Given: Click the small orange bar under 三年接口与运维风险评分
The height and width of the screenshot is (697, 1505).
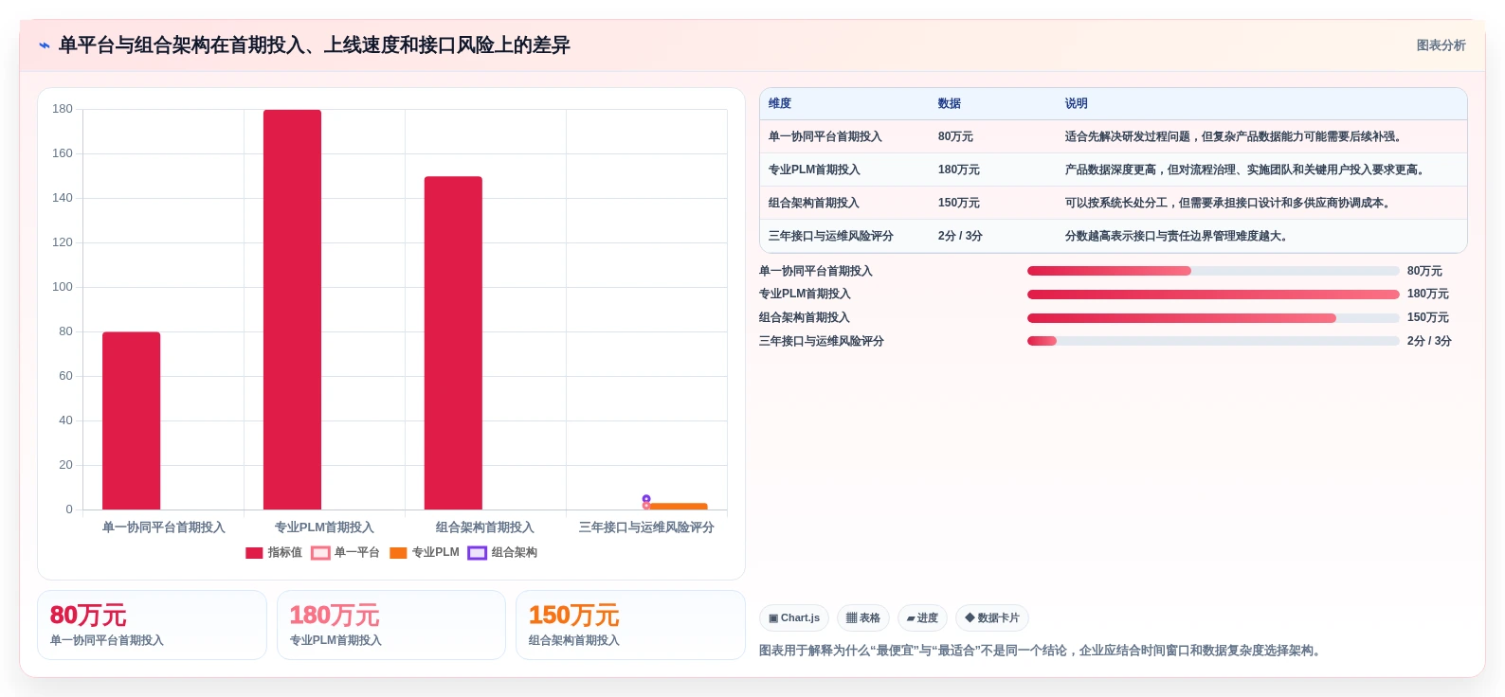Looking at the screenshot, I should [678, 507].
